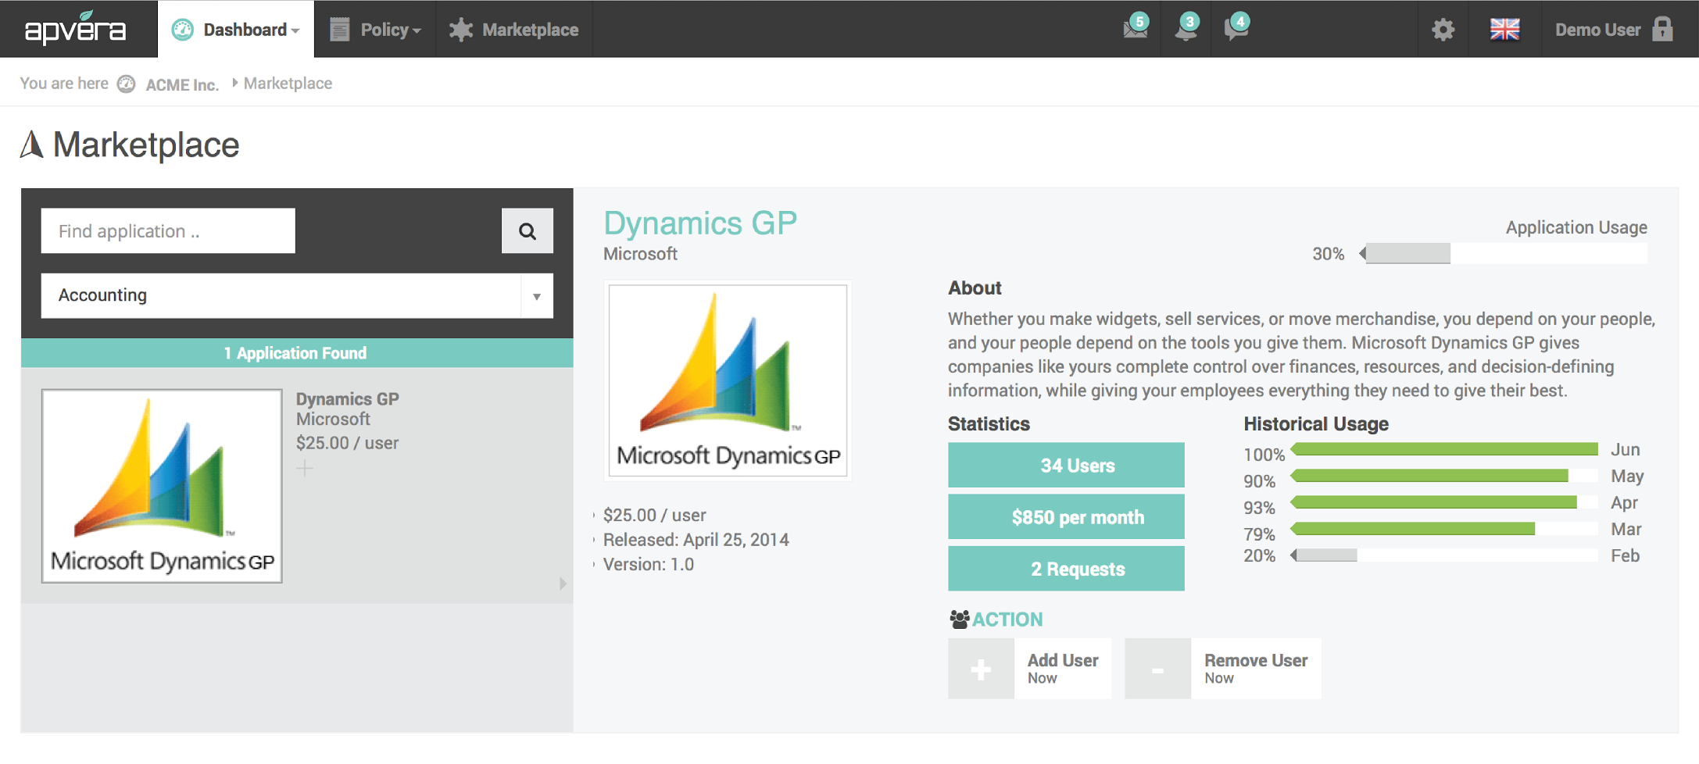
Task: Click the Jun 100% usage bar
Action: coord(1444,449)
